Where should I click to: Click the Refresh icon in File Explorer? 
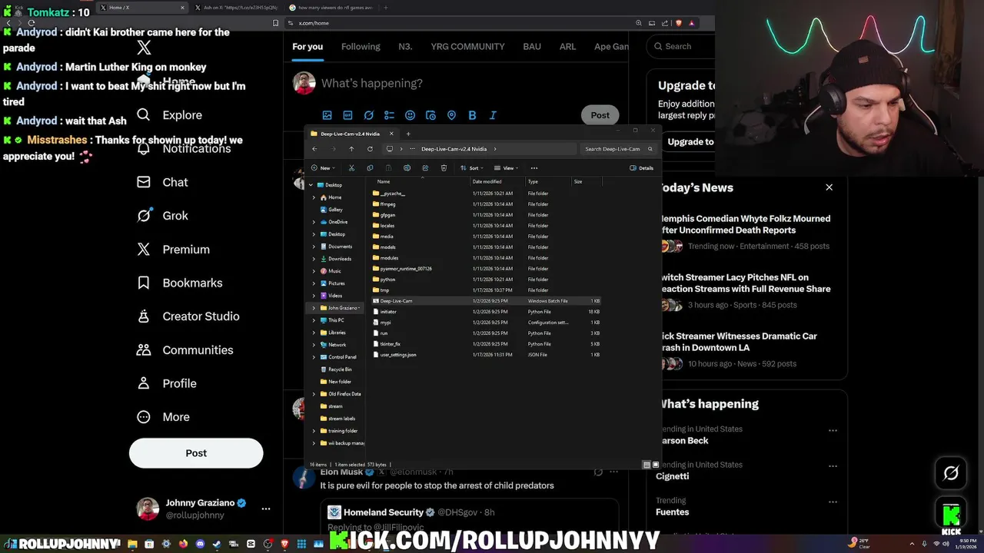[370, 149]
